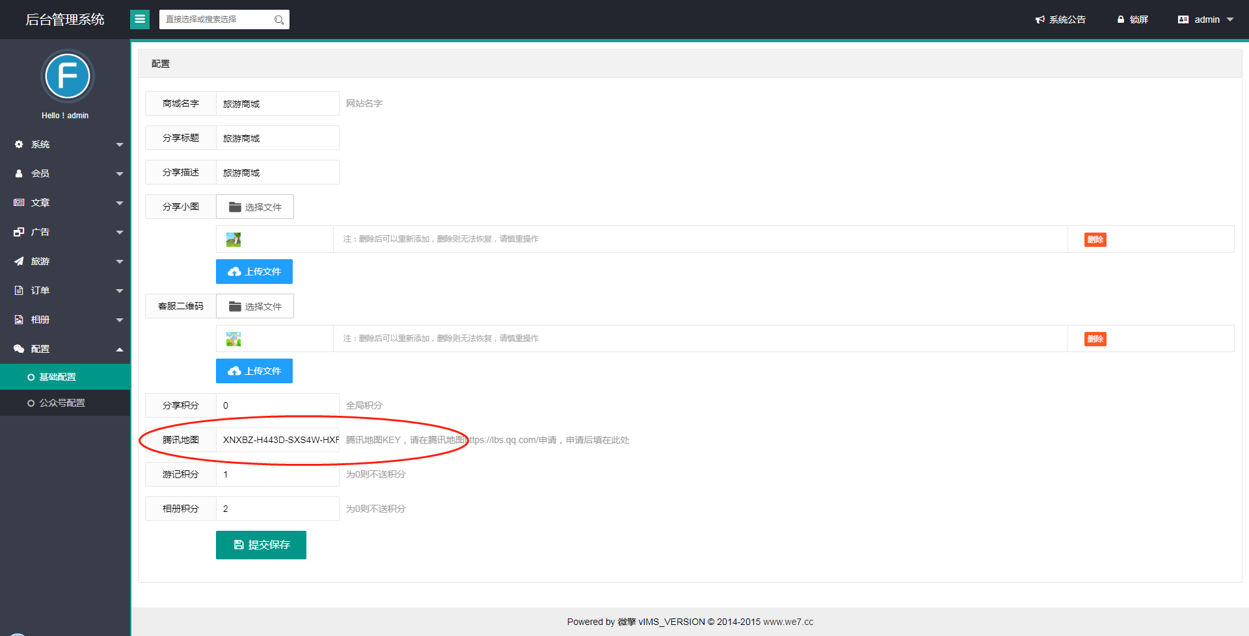Open the admin user dropdown
The width and height of the screenshot is (1249, 636).
click(1205, 19)
